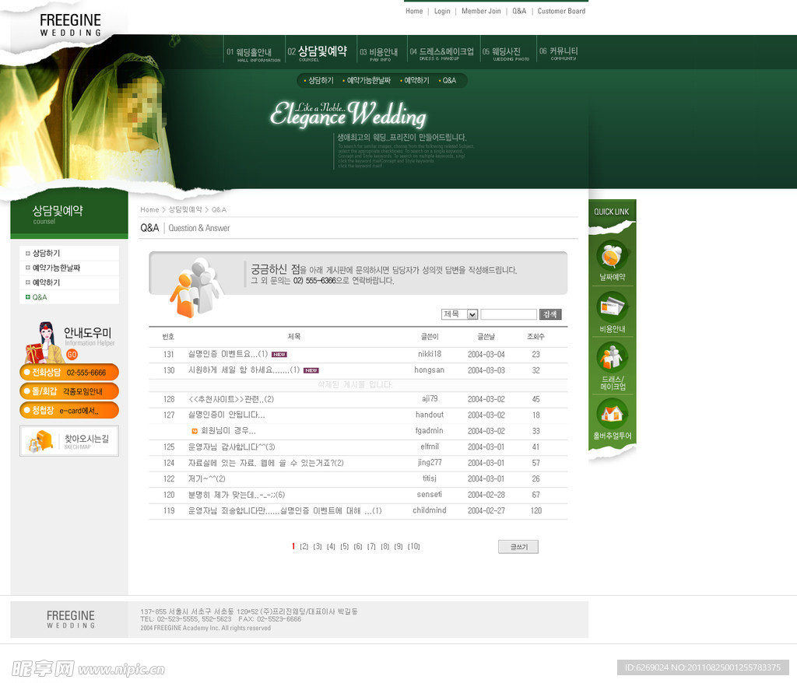The height and width of the screenshot is (683, 797).
Task: Open the 05 웨딩사진 main menu
Action: 506,54
